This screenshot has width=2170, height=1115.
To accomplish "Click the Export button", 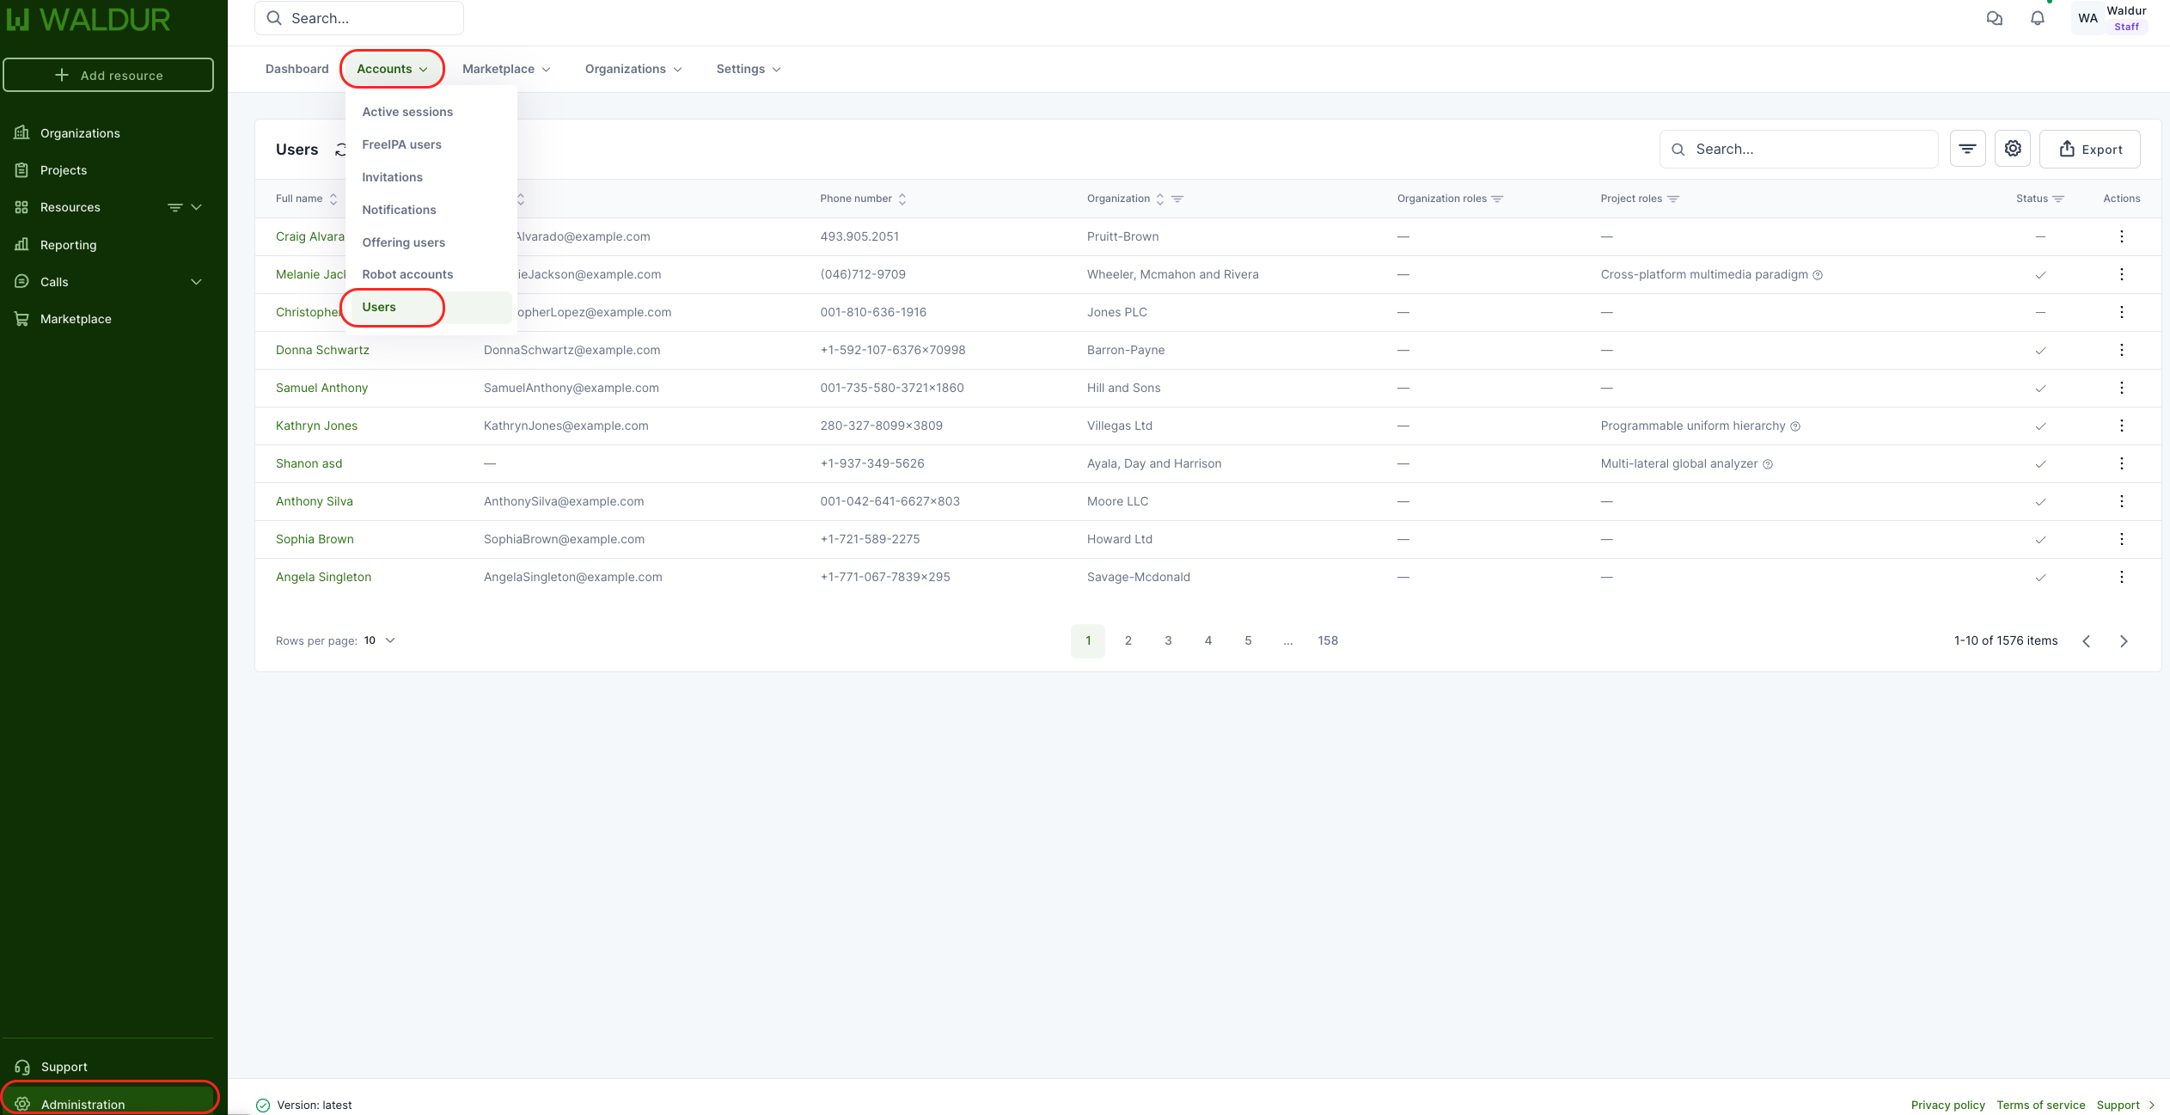I will 2089,150.
